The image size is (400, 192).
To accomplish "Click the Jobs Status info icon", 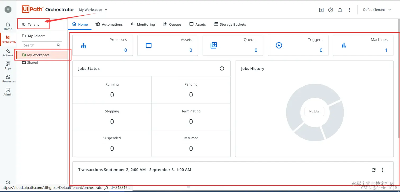I will (x=222, y=68).
